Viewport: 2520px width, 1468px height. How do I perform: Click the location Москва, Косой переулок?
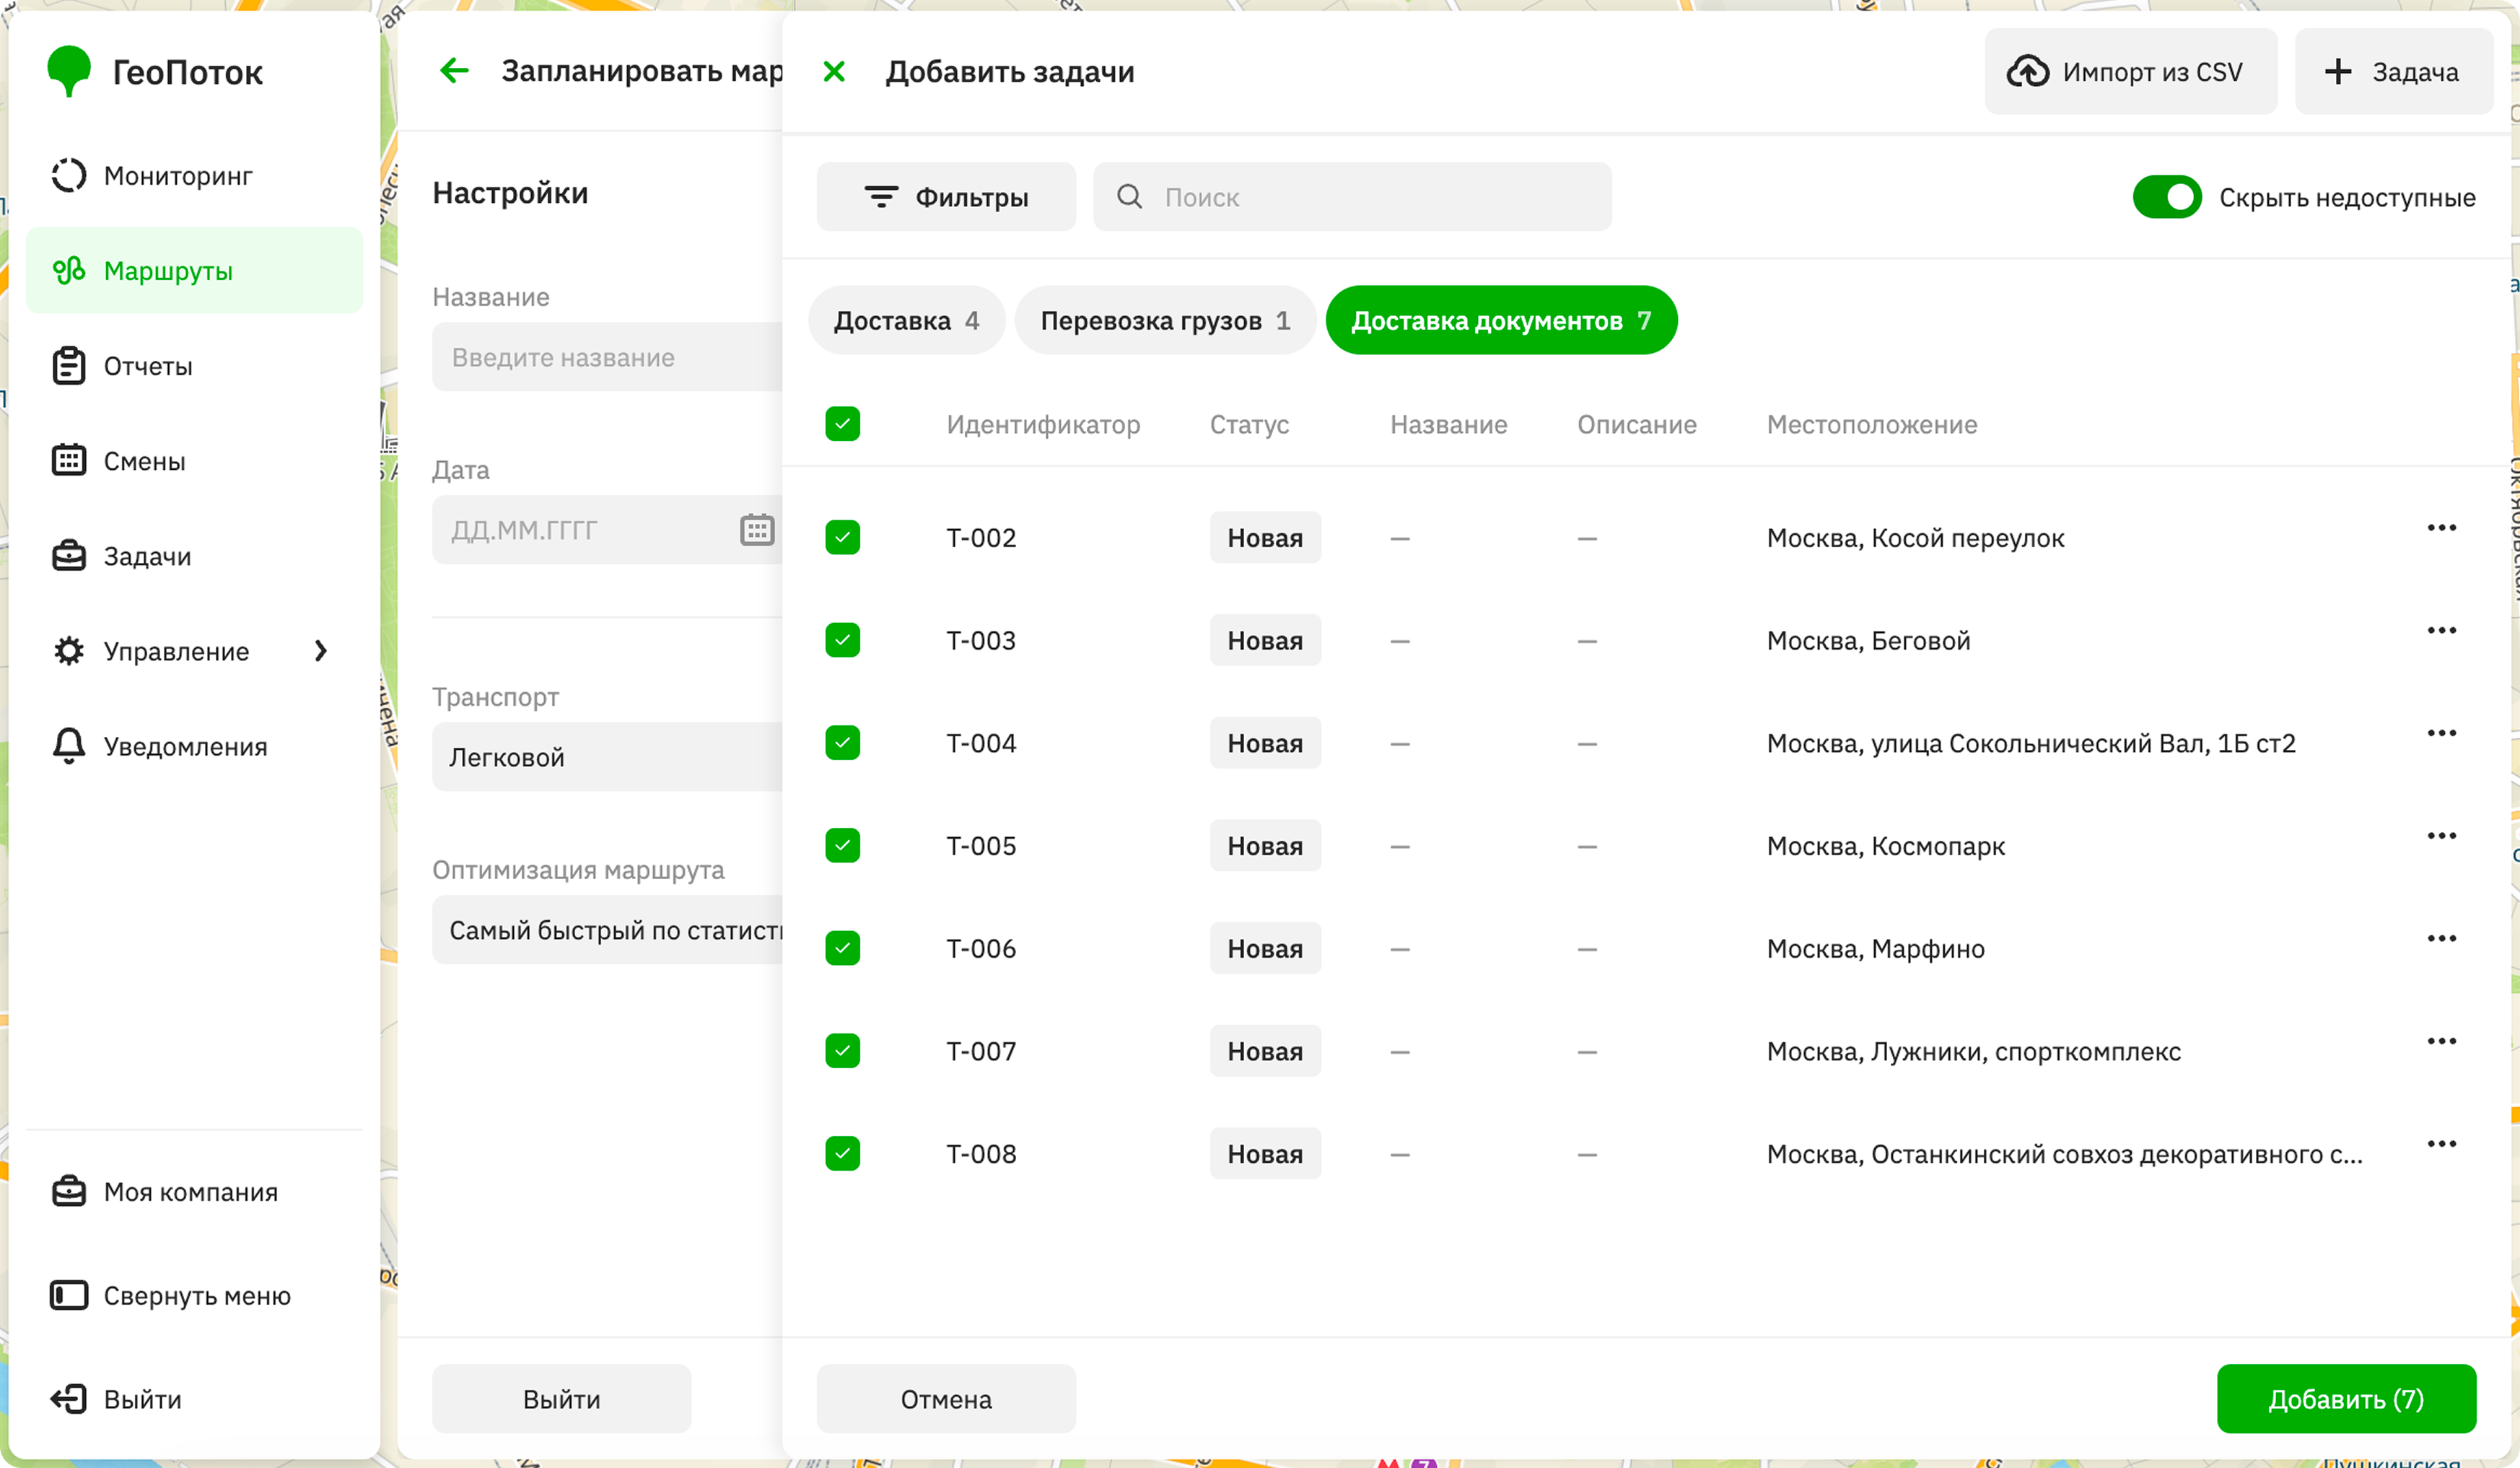pyautogui.click(x=1915, y=538)
